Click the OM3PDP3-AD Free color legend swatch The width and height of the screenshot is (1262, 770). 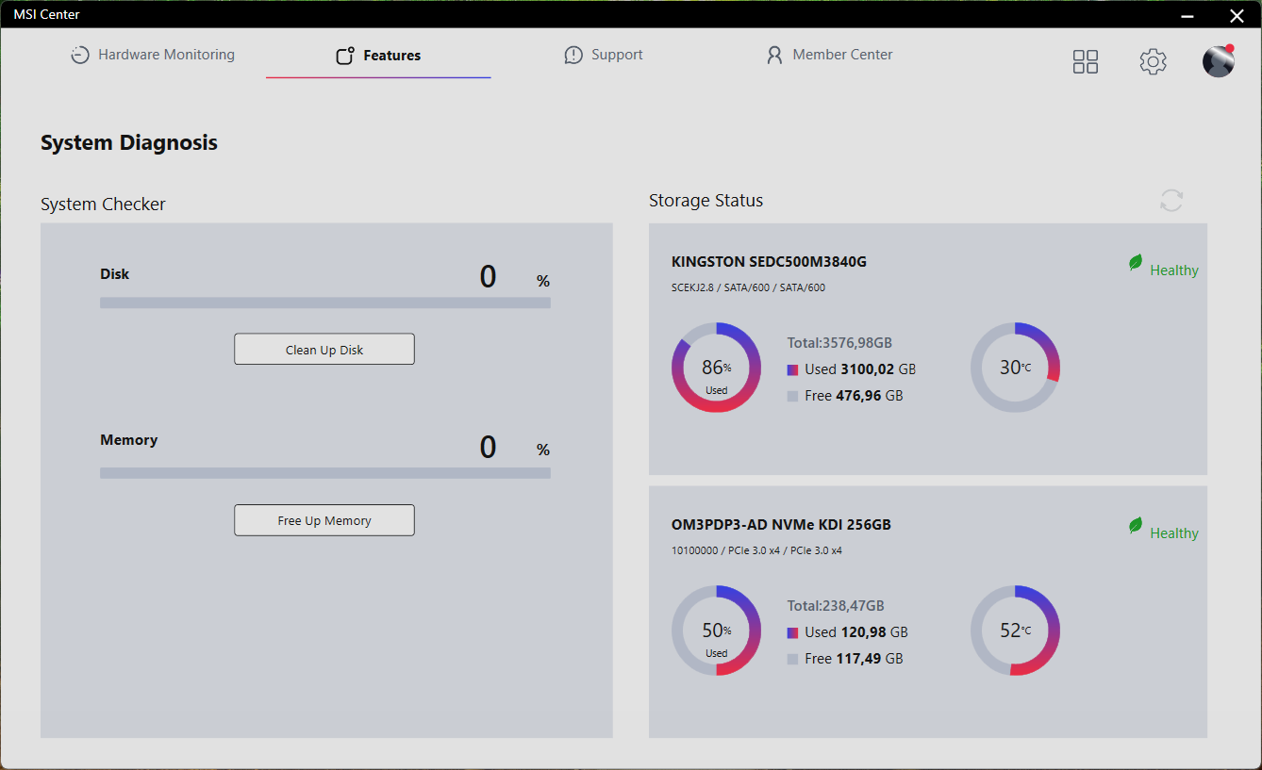point(792,660)
